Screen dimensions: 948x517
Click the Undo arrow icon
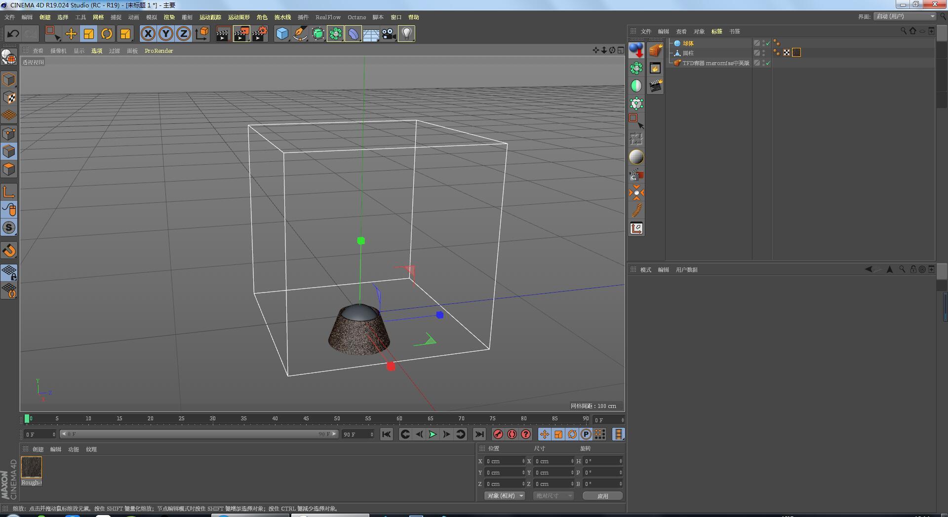(x=13, y=34)
